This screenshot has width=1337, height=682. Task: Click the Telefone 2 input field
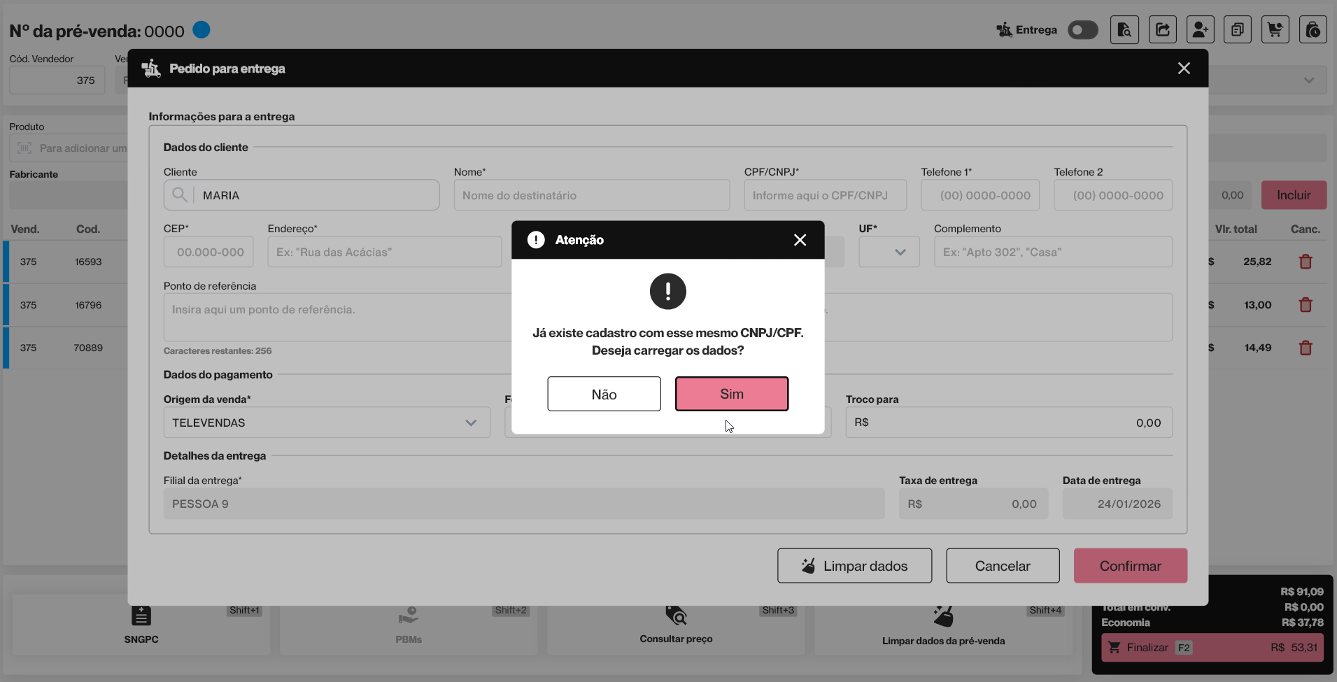coord(1113,195)
